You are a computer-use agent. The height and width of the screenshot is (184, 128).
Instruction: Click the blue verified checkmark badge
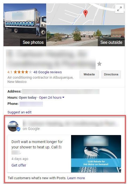coord(18,129)
